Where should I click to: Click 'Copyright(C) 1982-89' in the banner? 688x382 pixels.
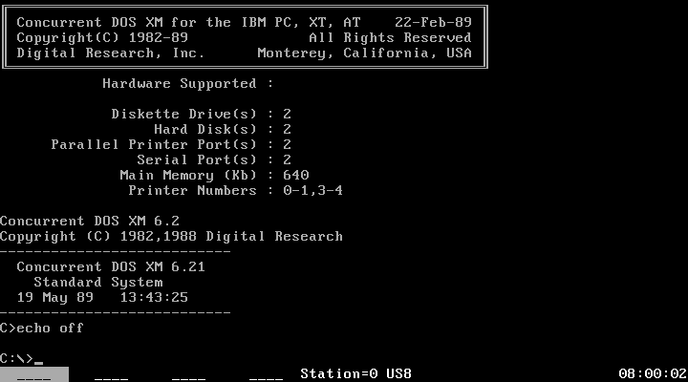[x=102, y=37]
